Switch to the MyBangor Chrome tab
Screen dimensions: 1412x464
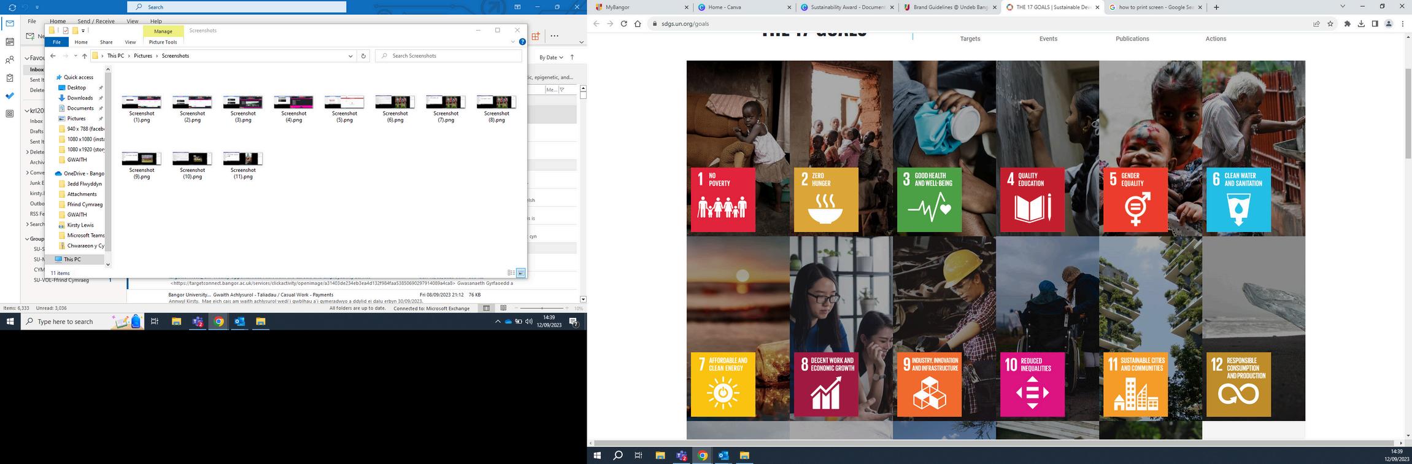[x=642, y=7]
